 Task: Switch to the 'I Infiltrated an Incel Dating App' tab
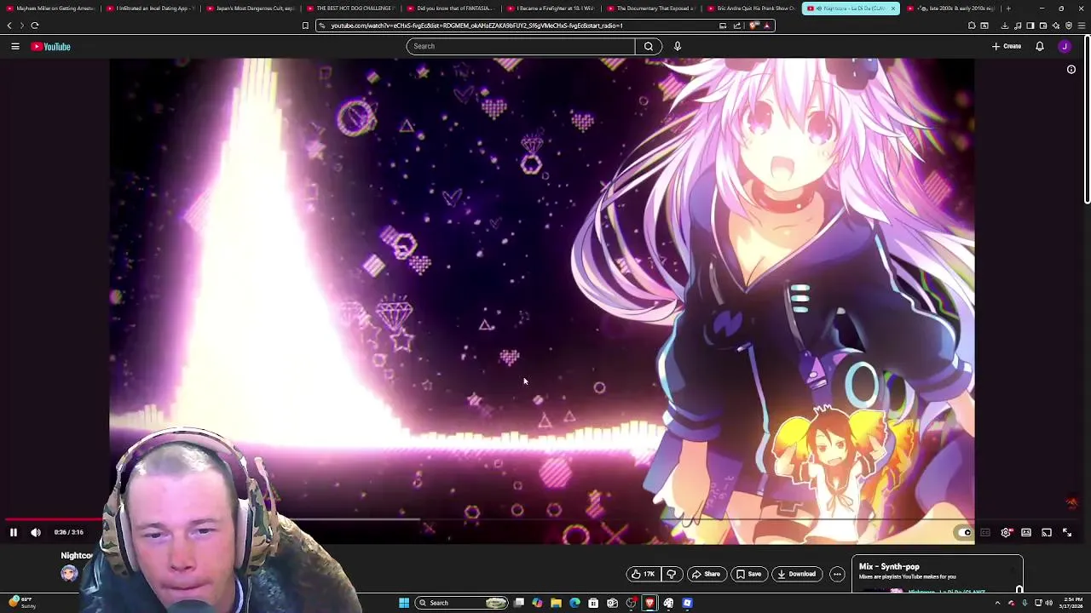click(151, 9)
